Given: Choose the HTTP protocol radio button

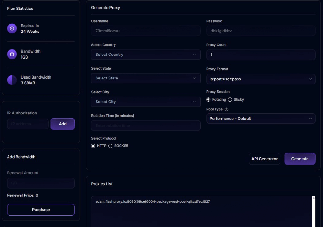Looking at the screenshot, I should pyautogui.click(x=93, y=146).
